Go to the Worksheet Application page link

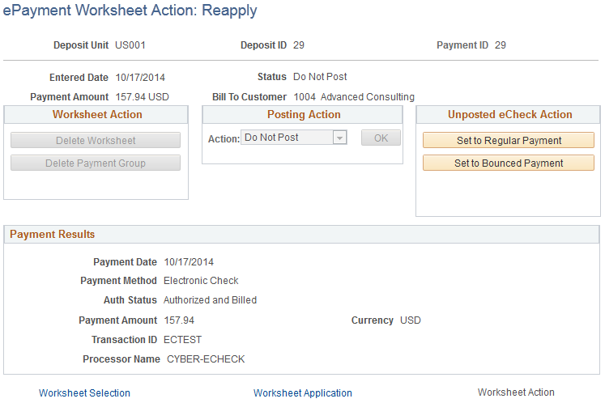[303, 393]
